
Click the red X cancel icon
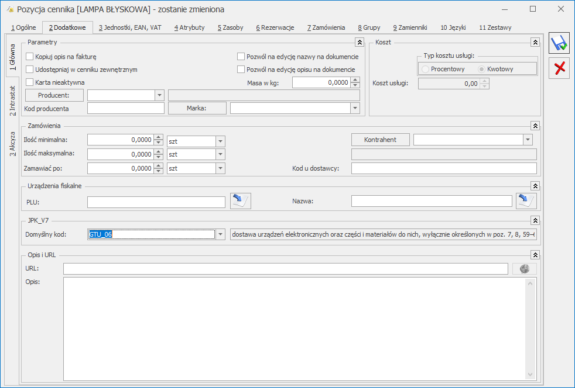[559, 68]
